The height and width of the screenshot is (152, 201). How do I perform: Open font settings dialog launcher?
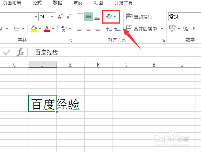coord(71,41)
